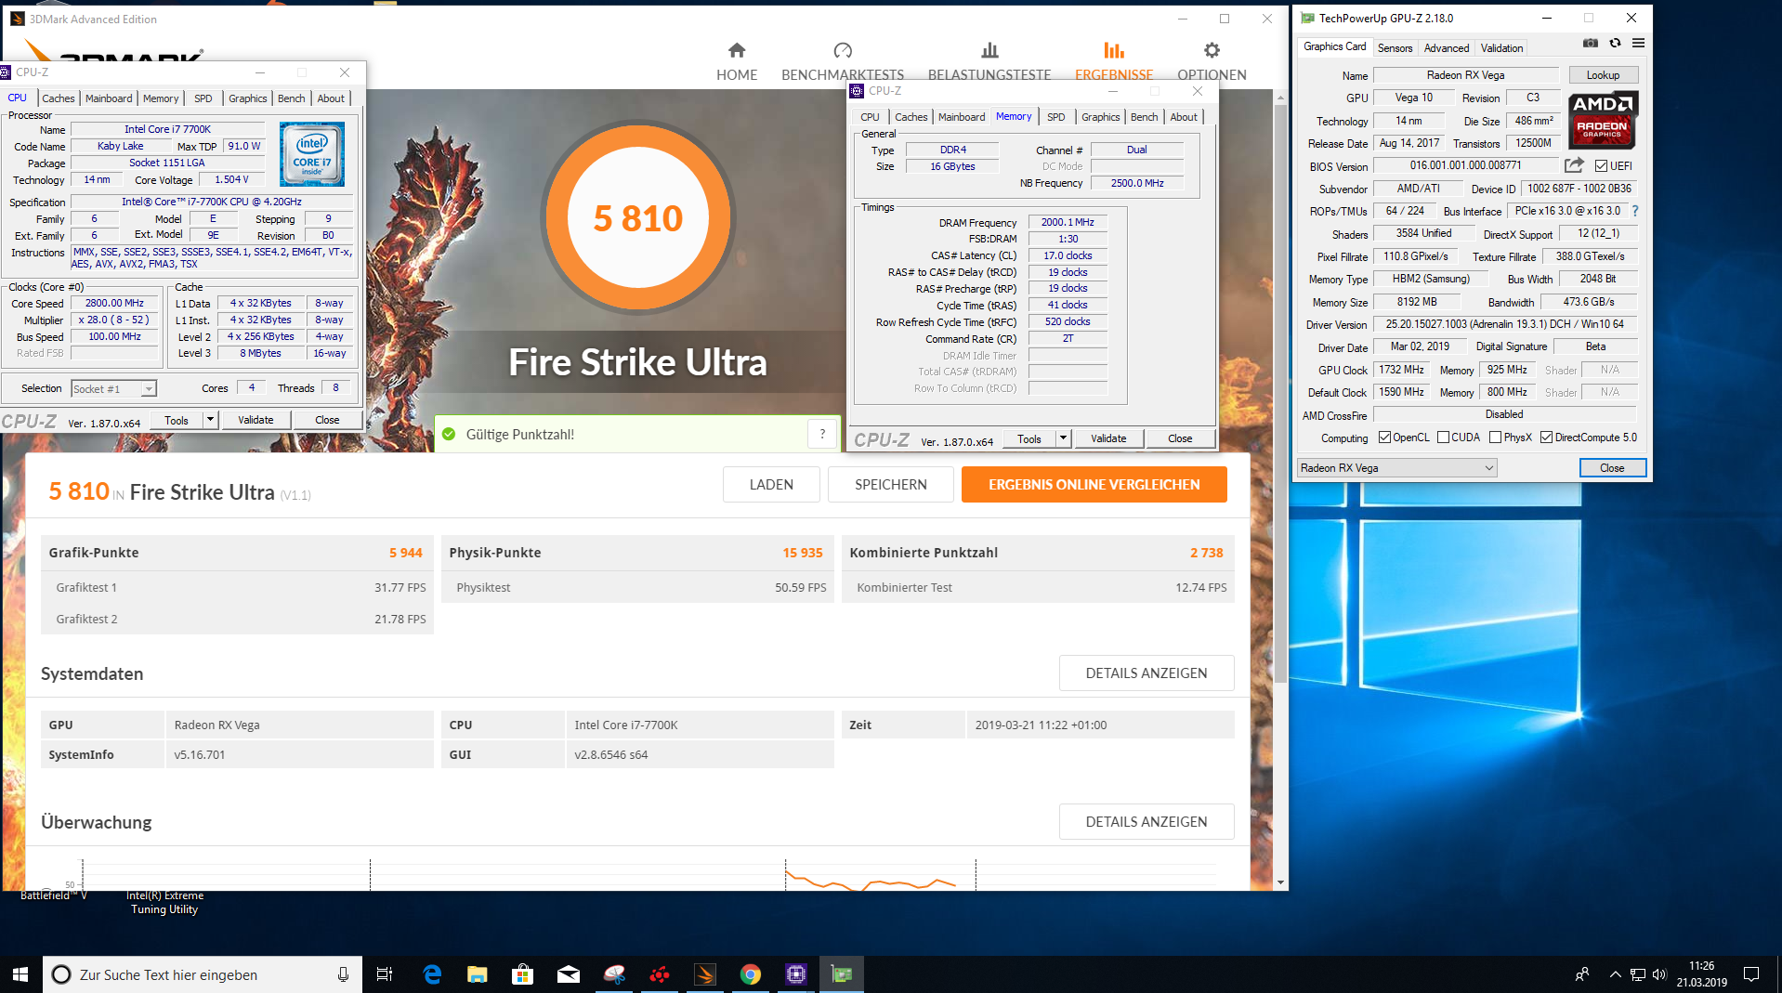Select the ERGEBNISSE navigation icon

pos(1114,50)
